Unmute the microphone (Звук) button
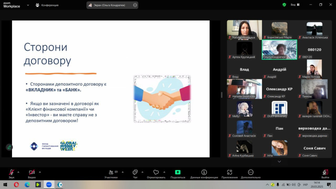The image size is (336, 189). click(11, 172)
